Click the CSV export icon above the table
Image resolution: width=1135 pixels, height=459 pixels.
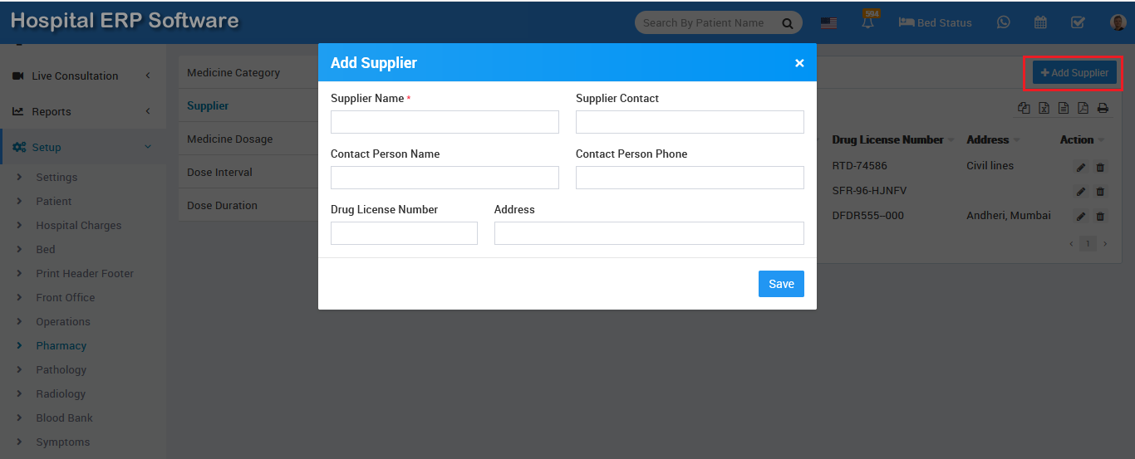tap(1064, 108)
